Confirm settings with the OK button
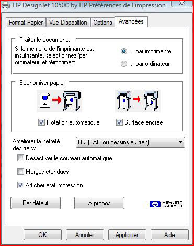 pos(42,235)
